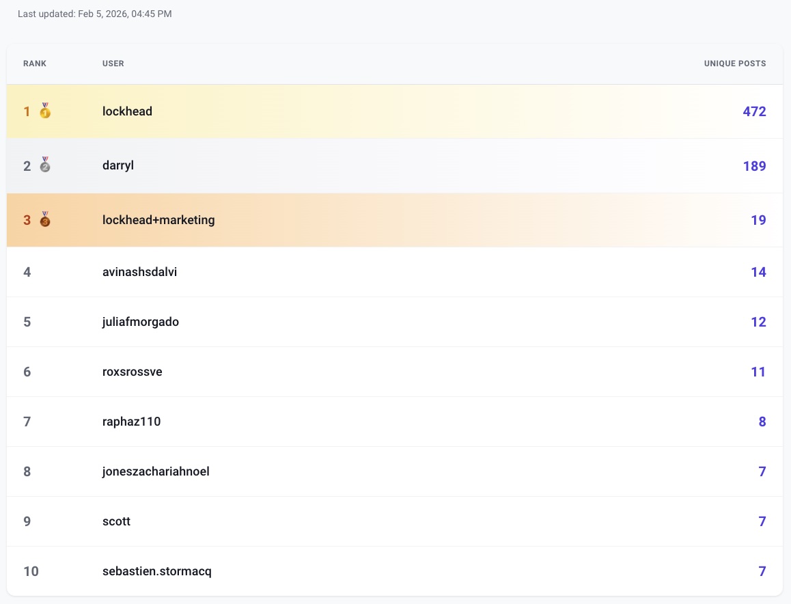Viewport: 791px width, 604px height.
Task: Click the gold medal icon for rank 1
Action: pos(45,111)
